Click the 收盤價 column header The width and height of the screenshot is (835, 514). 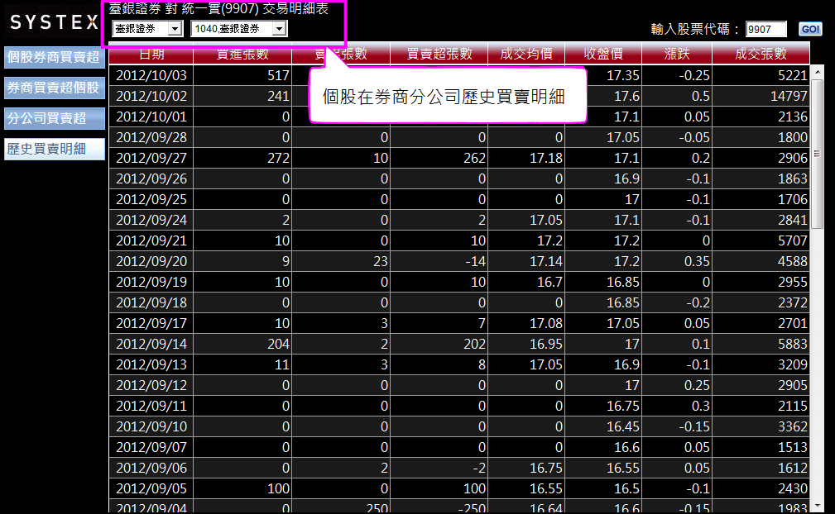(602, 55)
